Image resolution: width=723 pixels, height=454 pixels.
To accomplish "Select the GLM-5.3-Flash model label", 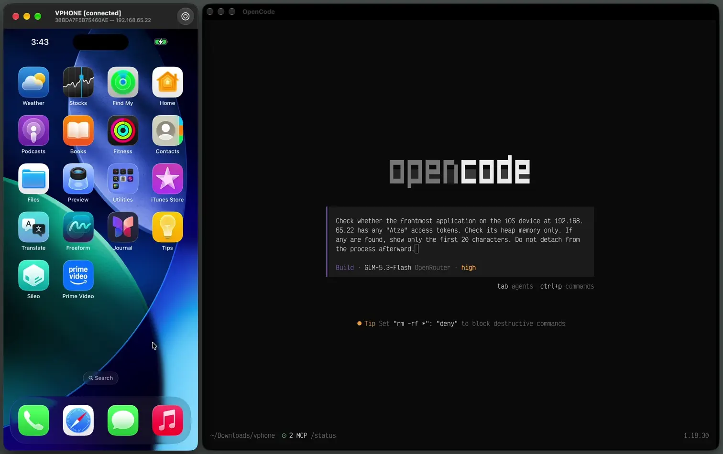I will (x=388, y=268).
